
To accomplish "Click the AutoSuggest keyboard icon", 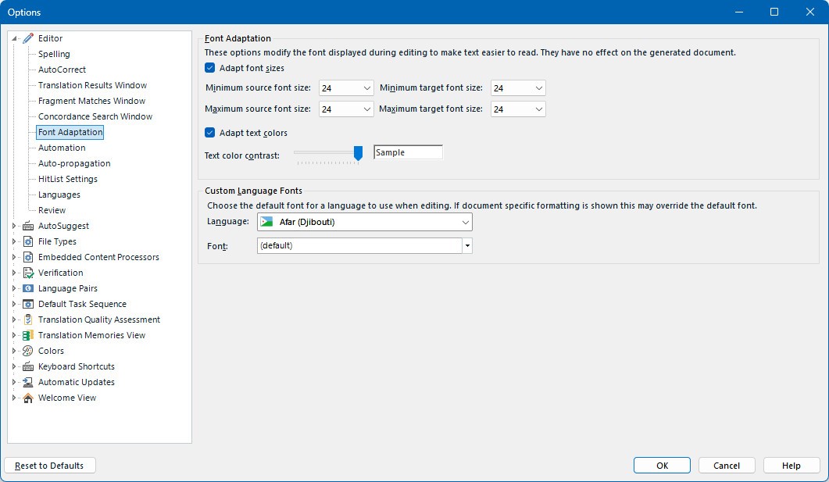I will (x=28, y=227).
